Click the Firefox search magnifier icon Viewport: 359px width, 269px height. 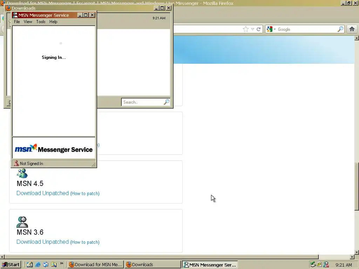(x=340, y=29)
